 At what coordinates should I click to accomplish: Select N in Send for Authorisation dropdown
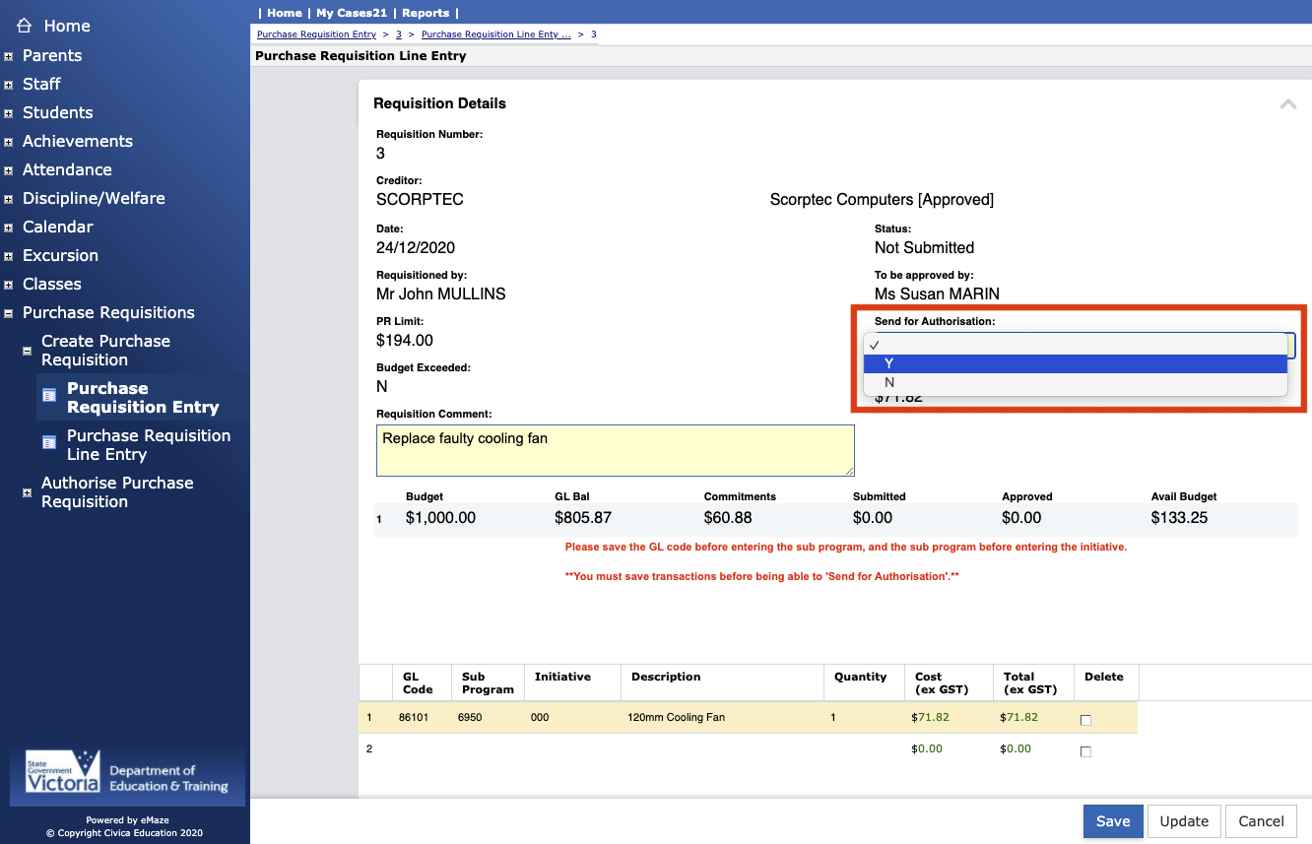1076,382
